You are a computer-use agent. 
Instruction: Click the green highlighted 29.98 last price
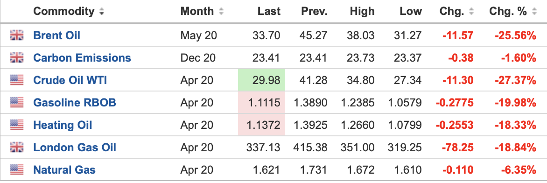262,80
